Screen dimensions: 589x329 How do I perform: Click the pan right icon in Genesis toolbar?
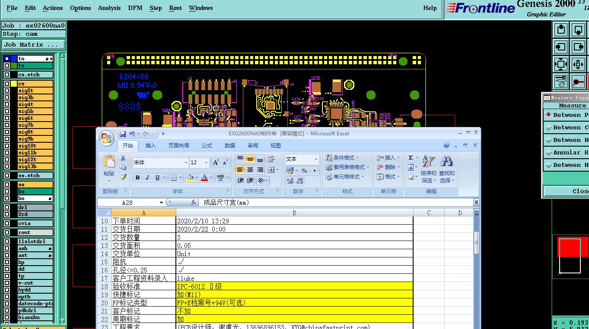(578, 47)
